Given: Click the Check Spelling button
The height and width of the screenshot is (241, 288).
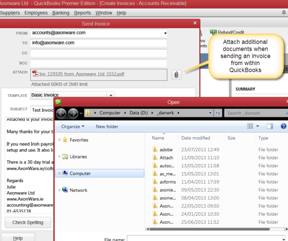Looking at the screenshot, I should click(28, 222).
